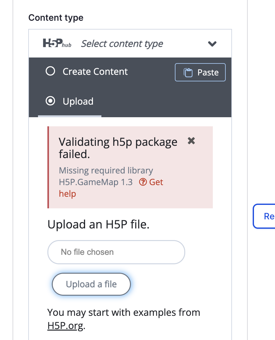Switch to the Upload tab
This screenshot has height=340, width=275.
(x=78, y=101)
